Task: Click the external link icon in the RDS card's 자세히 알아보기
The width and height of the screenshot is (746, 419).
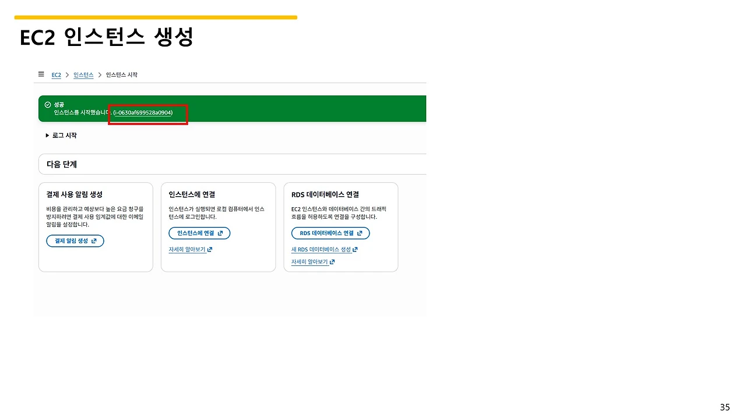Action: (332, 261)
